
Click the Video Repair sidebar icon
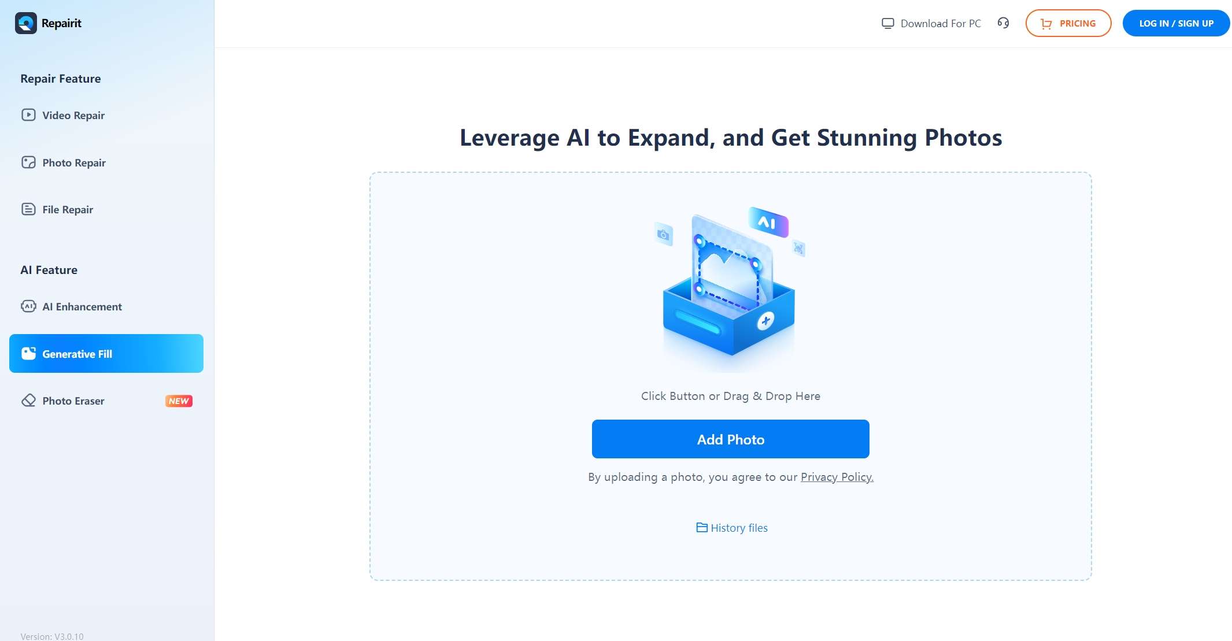pyautogui.click(x=27, y=115)
